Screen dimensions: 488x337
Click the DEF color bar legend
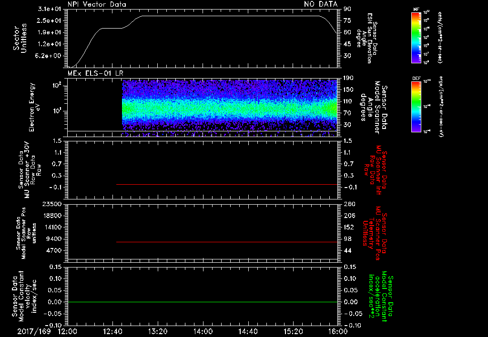(x=417, y=107)
